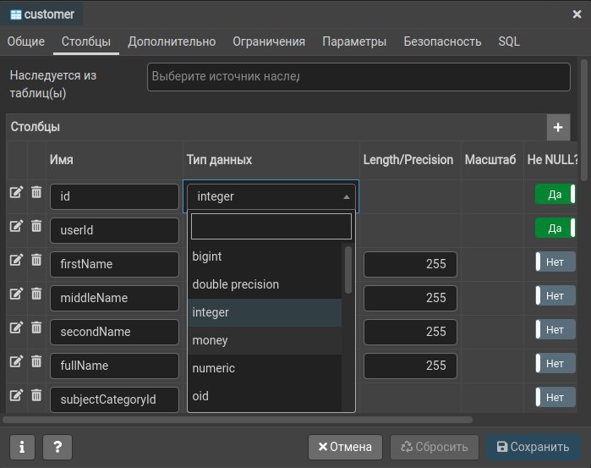The height and width of the screenshot is (468, 591).
Task: Click the edit icon for firstName row
Action: pos(16,260)
